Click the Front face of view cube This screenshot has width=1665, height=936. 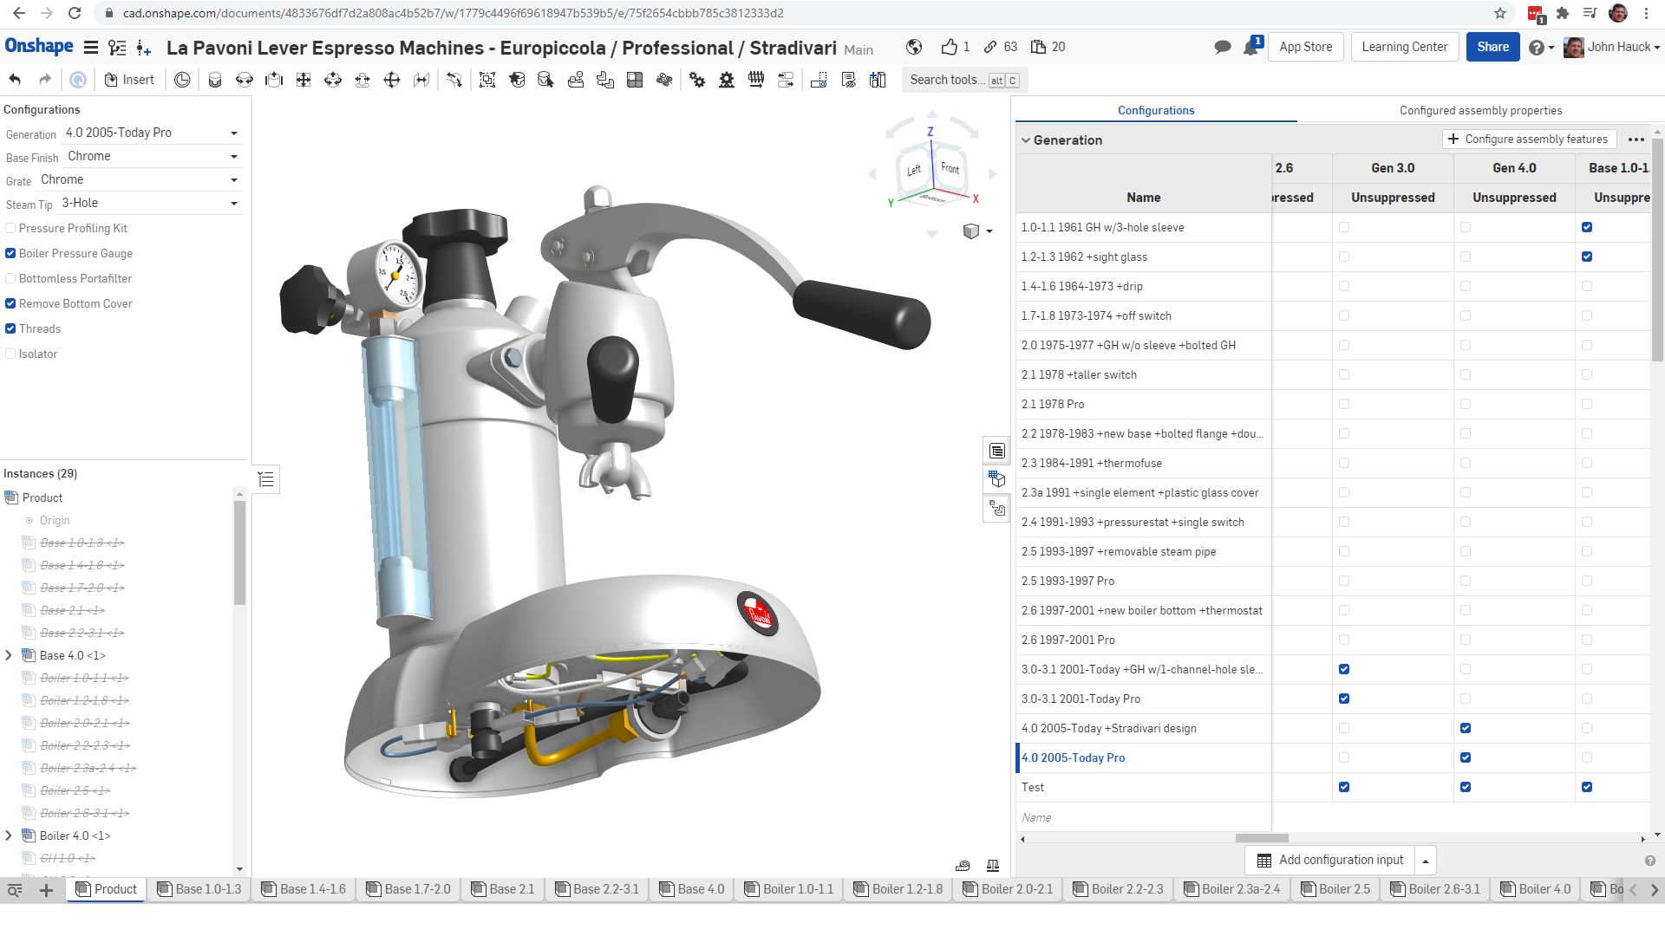[950, 168]
